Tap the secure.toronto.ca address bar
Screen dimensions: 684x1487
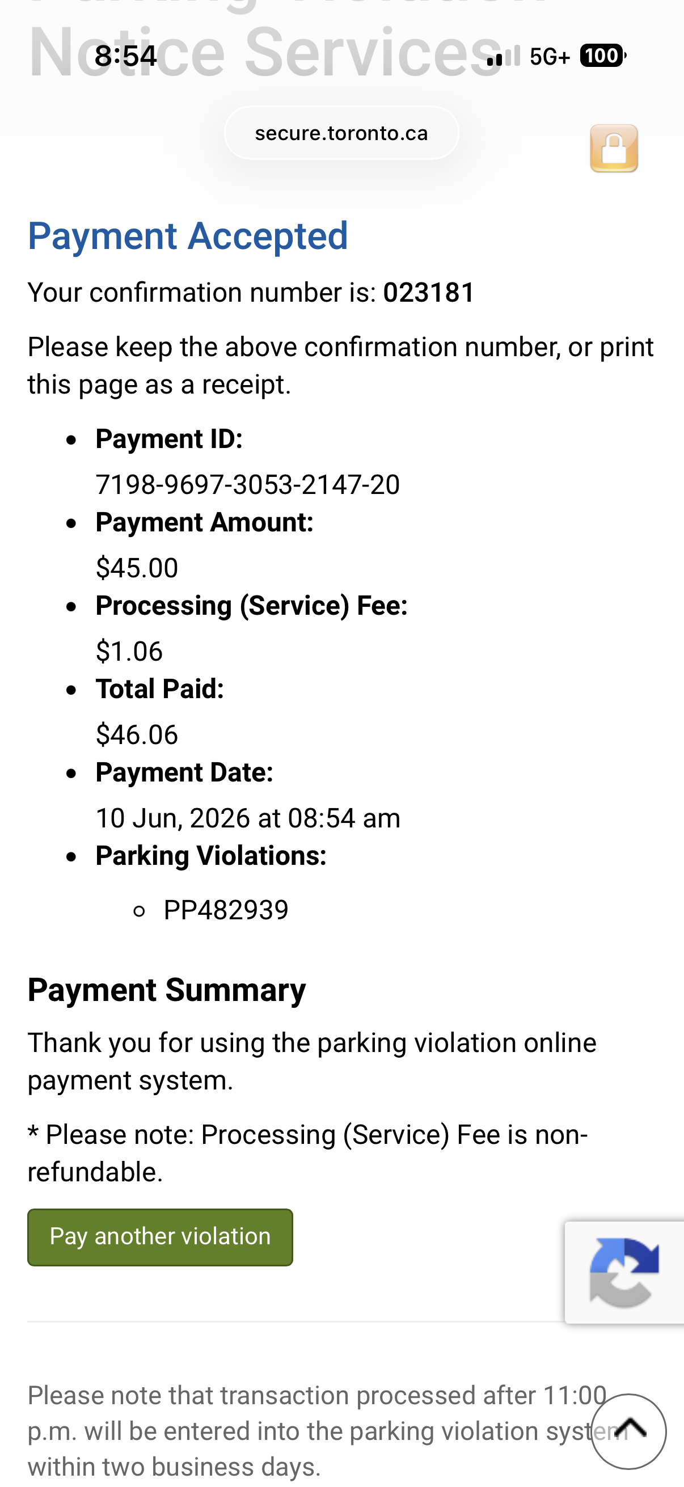[341, 133]
